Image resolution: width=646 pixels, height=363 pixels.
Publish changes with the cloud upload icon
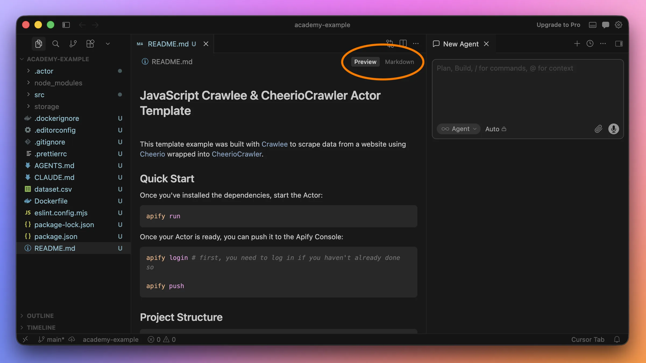[x=72, y=339]
